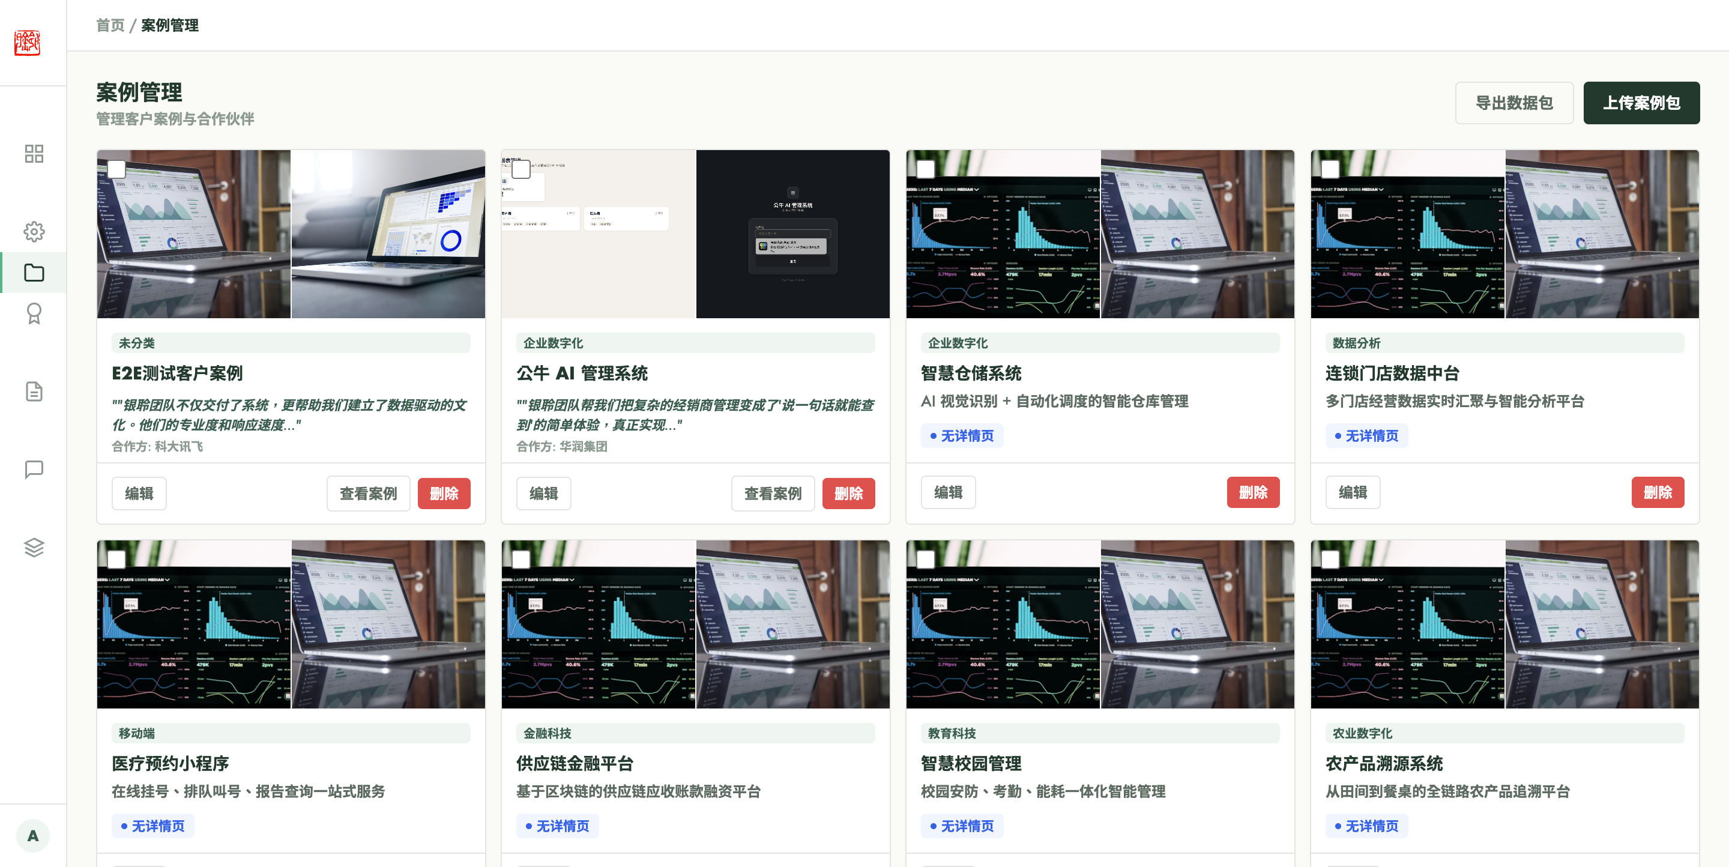Click the 移动端 category tag

coord(291,734)
